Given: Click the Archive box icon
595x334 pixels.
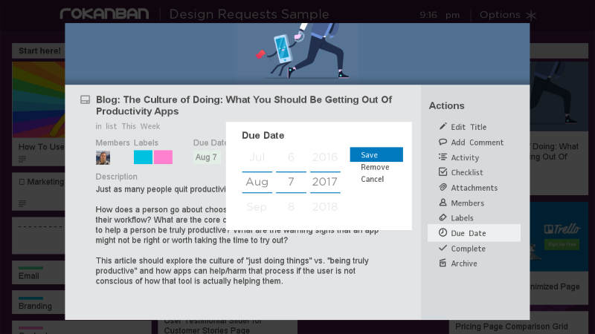Looking at the screenshot, I should (x=443, y=263).
